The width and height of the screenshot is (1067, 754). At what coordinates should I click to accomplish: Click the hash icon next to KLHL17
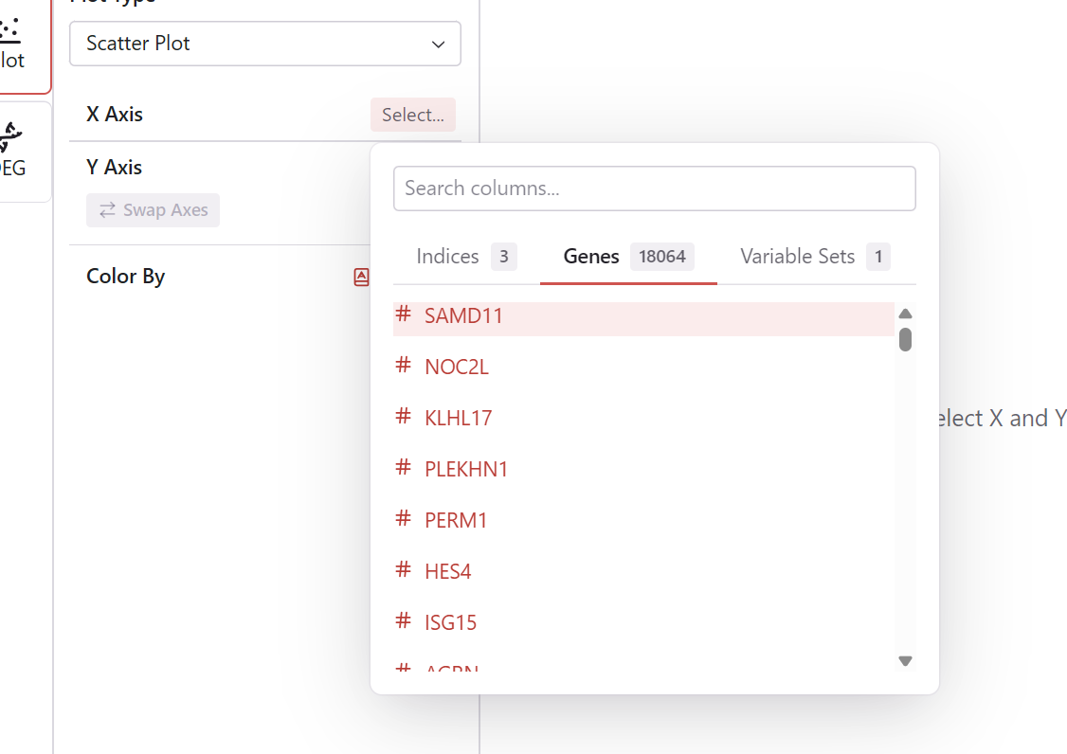(404, 417)
